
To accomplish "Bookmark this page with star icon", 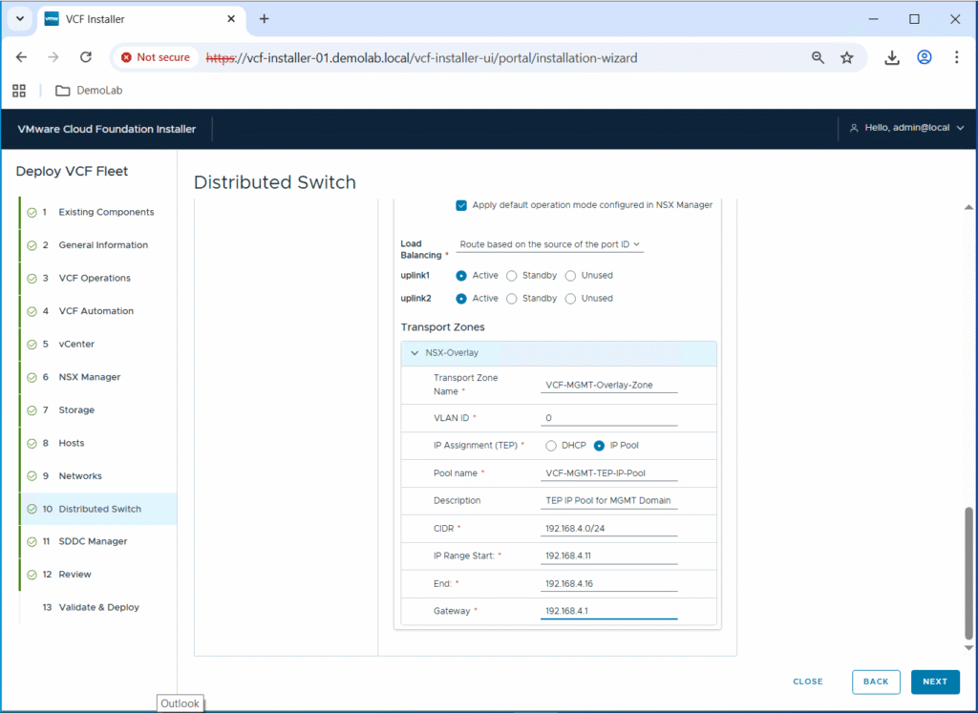I will click(x=847, y=57).
